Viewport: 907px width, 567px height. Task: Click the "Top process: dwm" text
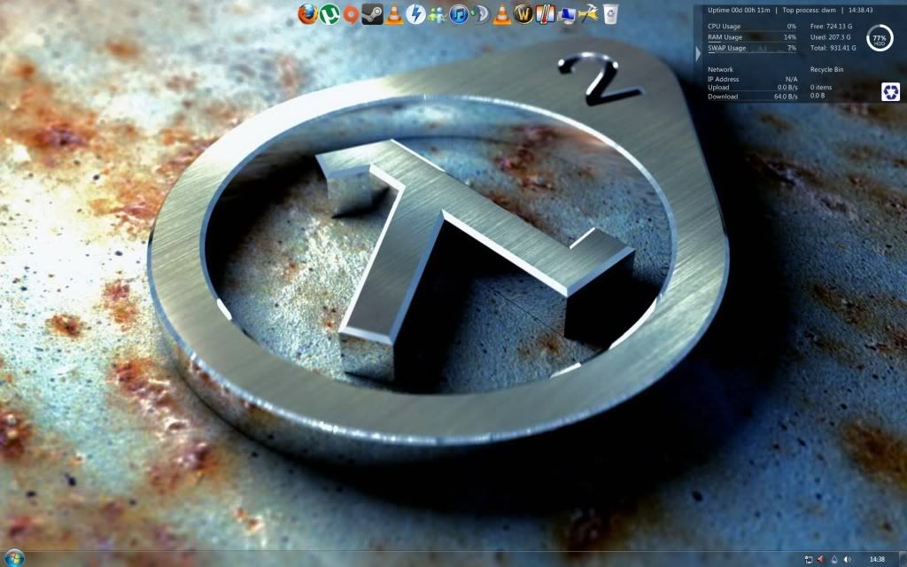tap(810, 11)
